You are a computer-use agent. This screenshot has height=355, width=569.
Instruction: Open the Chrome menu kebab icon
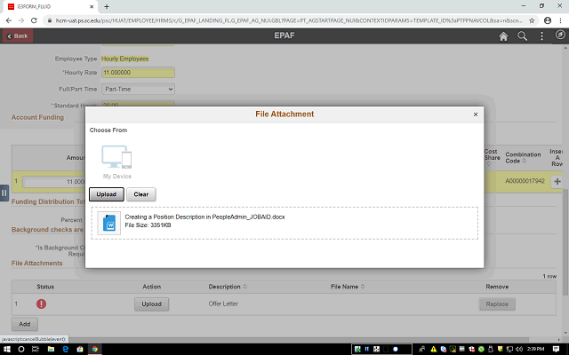(x=561, y=20)
